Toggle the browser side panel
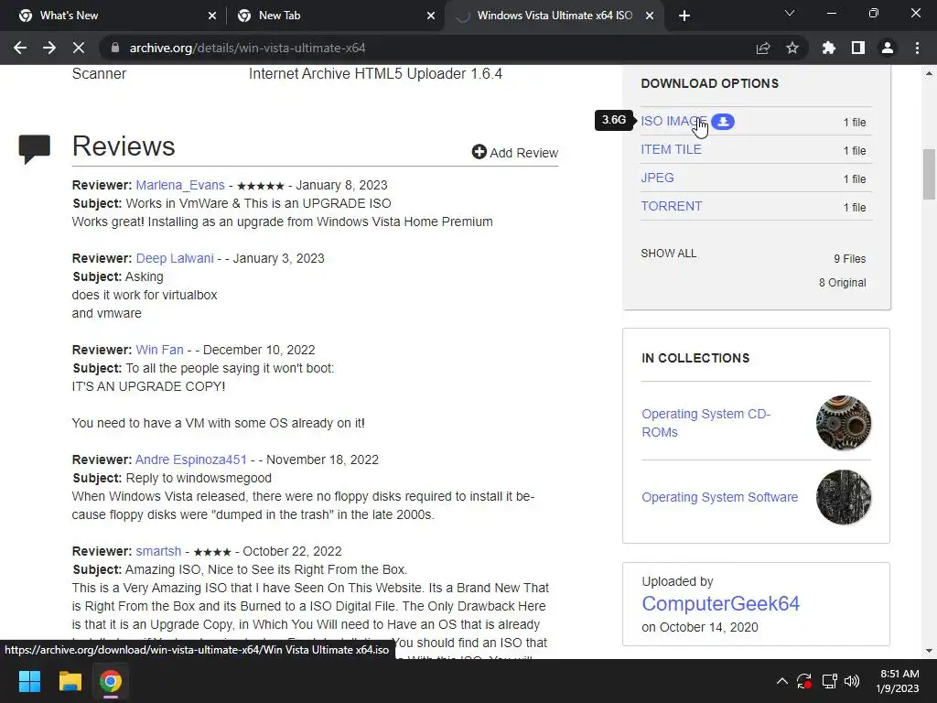The image size is (937, 703). [x=858, y=48]
